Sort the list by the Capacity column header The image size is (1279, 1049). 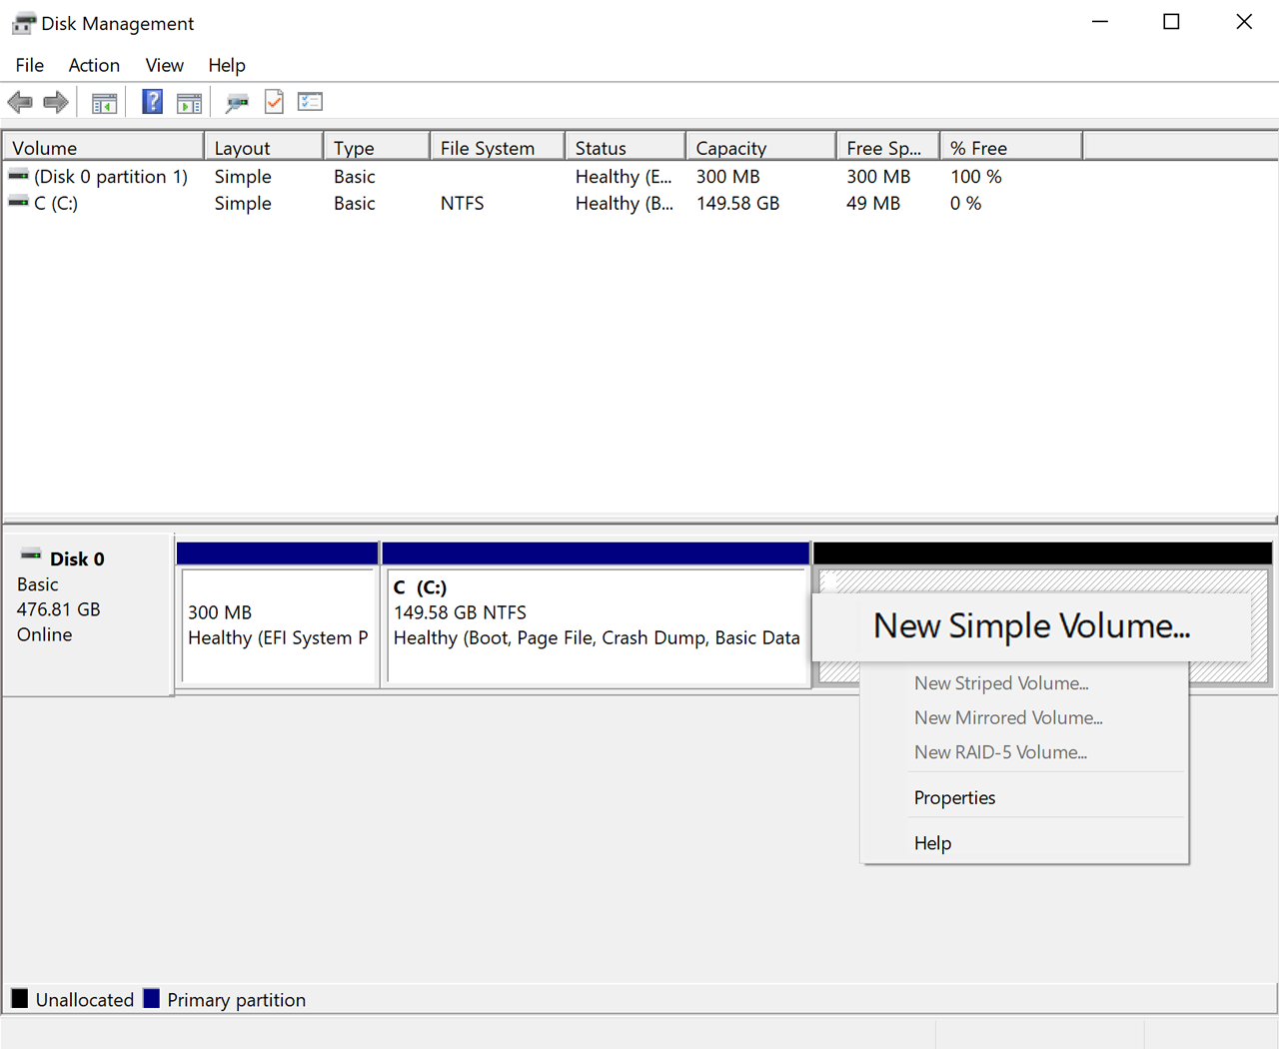759,148
